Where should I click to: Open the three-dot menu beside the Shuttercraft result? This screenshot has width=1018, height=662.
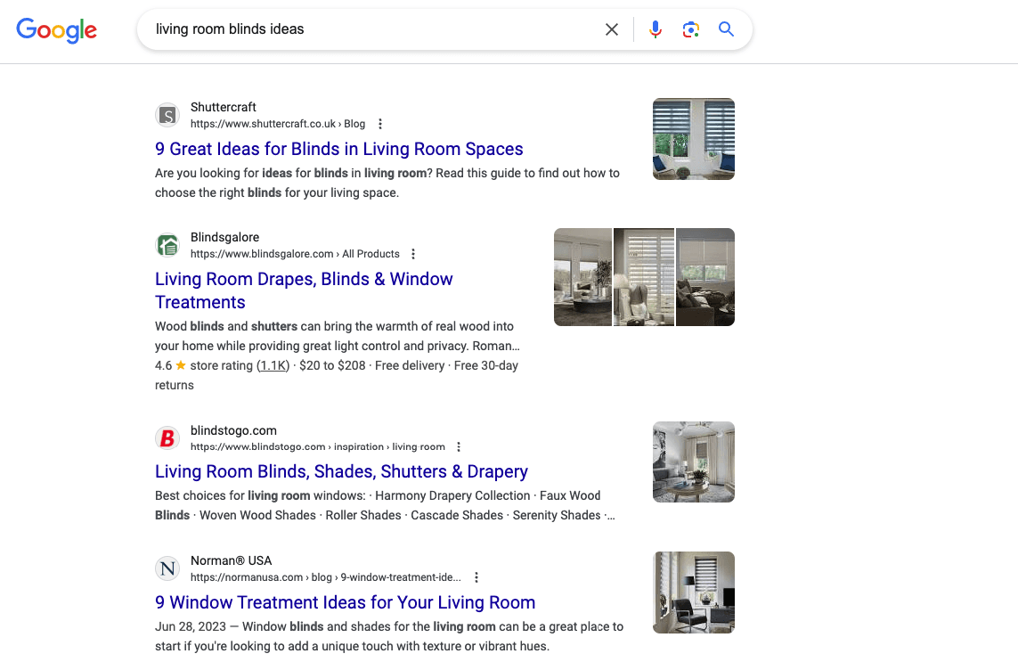(x=380, y=124)
